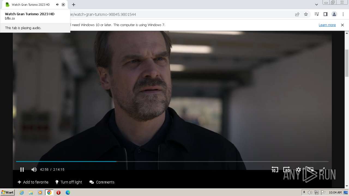The width and height of the screenshot is (349, 196).
Task: Mute the video player volume
Action: 34,170
